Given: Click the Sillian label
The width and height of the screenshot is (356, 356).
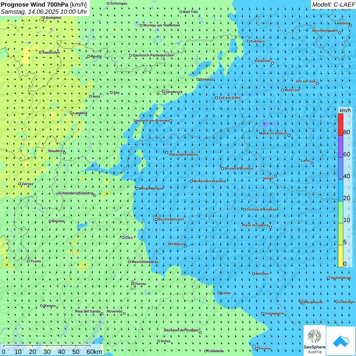Looking at the screenshot, I should (268, 178).
